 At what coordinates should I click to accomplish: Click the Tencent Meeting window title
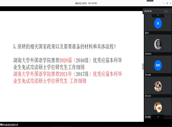pos(86,3)
